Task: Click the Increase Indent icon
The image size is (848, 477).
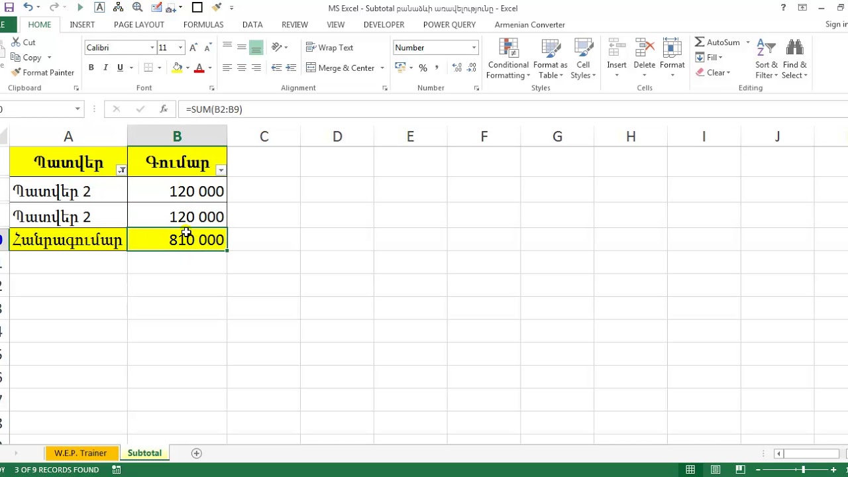Action: click(291, 68)
